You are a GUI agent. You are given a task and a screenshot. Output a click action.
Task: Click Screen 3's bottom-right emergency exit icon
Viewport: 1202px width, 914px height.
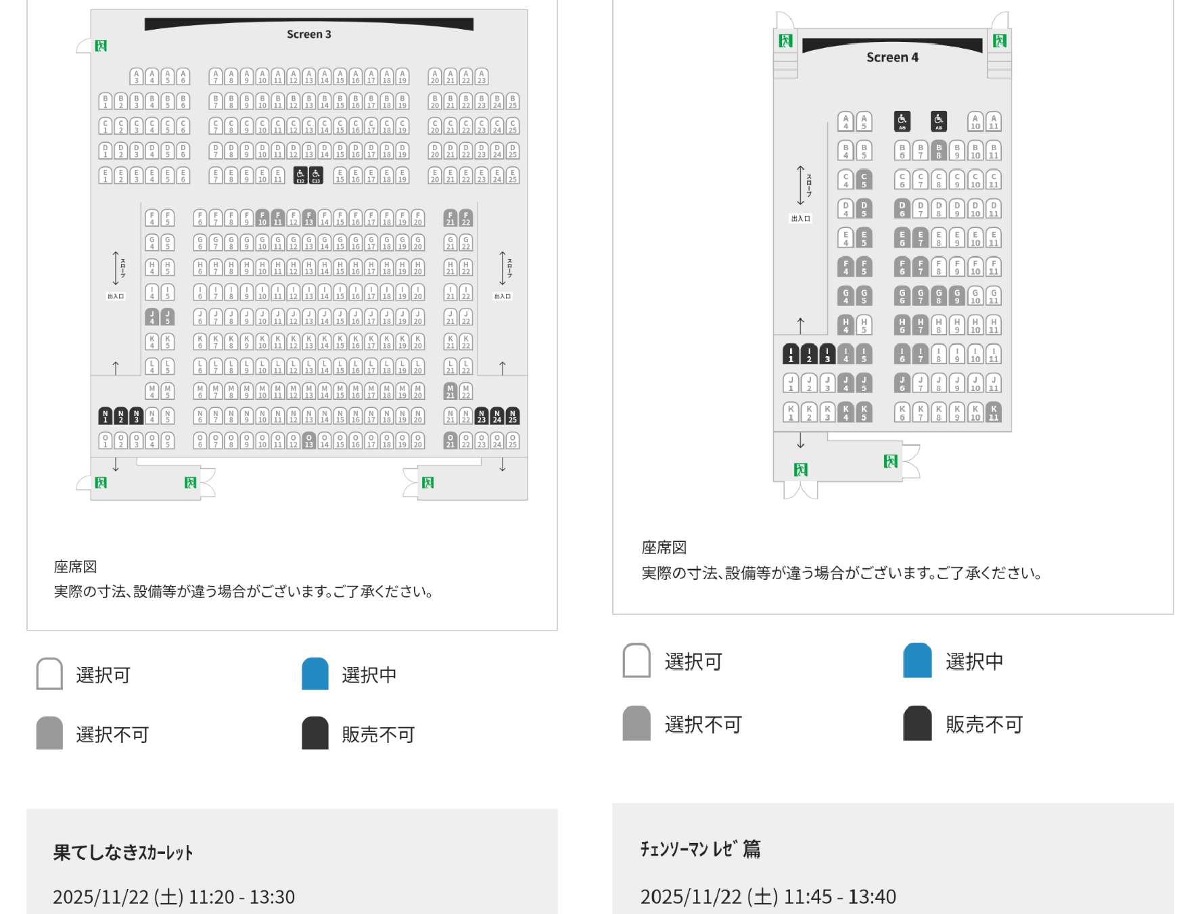[427, 482]
